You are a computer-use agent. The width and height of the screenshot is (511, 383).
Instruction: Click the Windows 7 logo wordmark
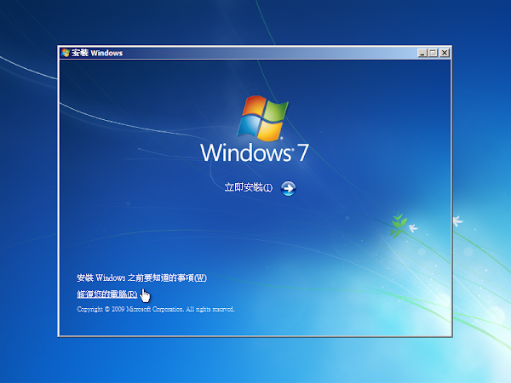[x=255, y=152]
